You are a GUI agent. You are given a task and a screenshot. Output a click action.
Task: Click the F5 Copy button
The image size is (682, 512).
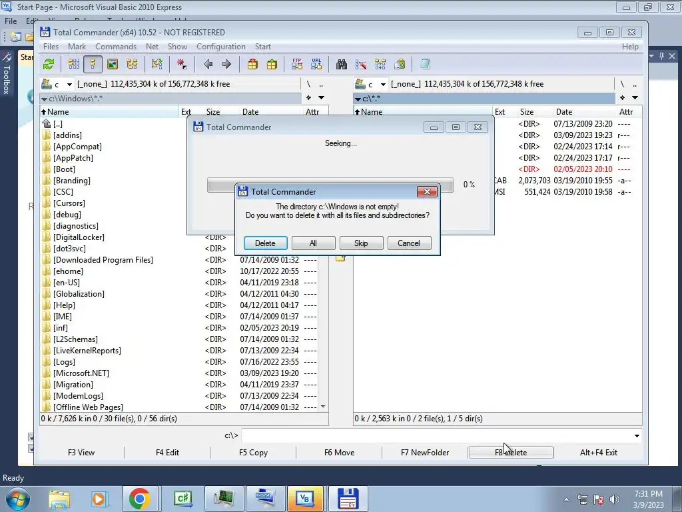tap(253, 453)
